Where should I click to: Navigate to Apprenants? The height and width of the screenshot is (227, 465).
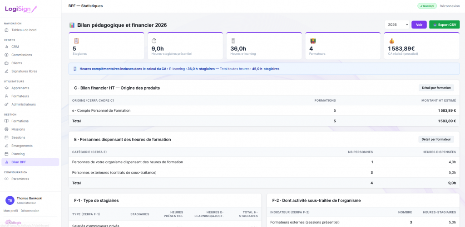click(x=30, y=88)
